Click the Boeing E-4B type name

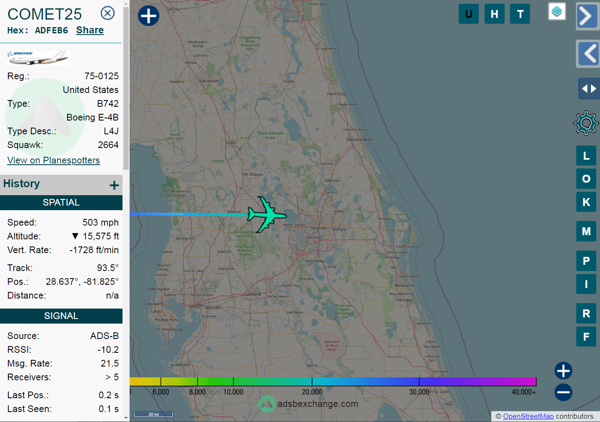coord(92,117)
